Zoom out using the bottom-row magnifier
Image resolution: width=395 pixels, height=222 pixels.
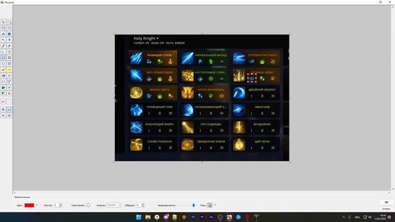[3, 115]
